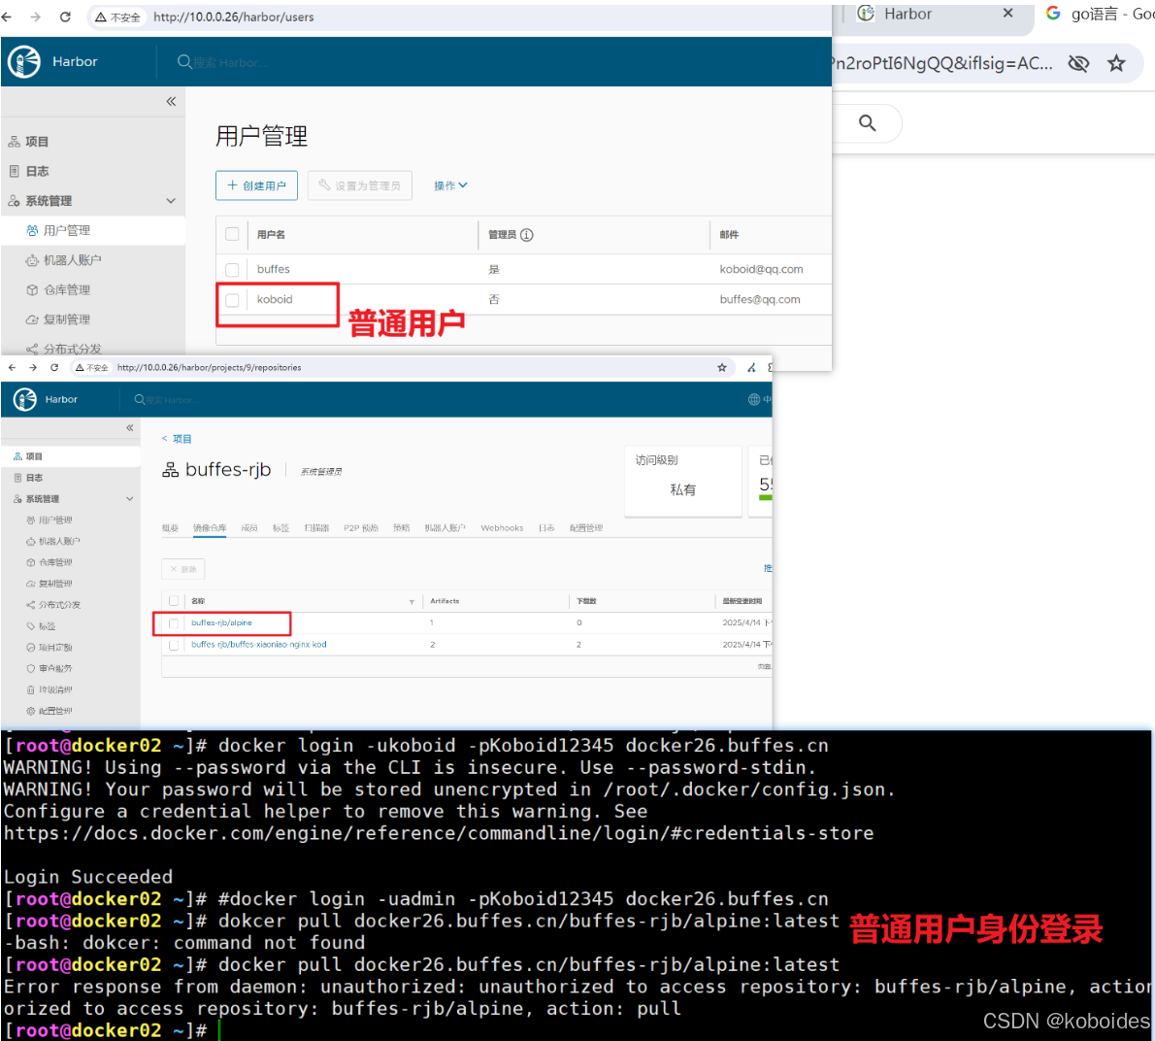The height and width of the screenshot is (1041, 1155).
Task: Open the buffes-rjb/buffes-xiaoniao-nginx-kod repository link
Action: pos(258,645)
